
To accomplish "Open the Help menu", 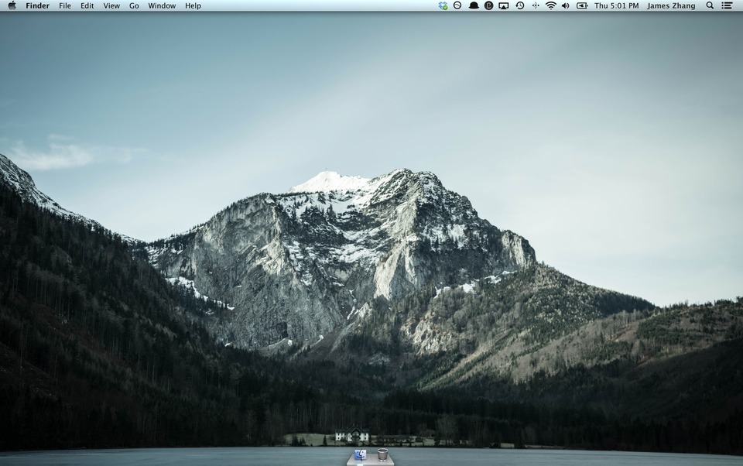I will coord(193,5).
